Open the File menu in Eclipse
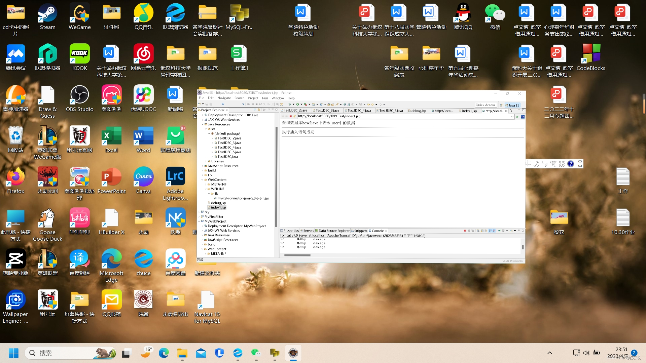646x363 pixels. click(202, 98)
